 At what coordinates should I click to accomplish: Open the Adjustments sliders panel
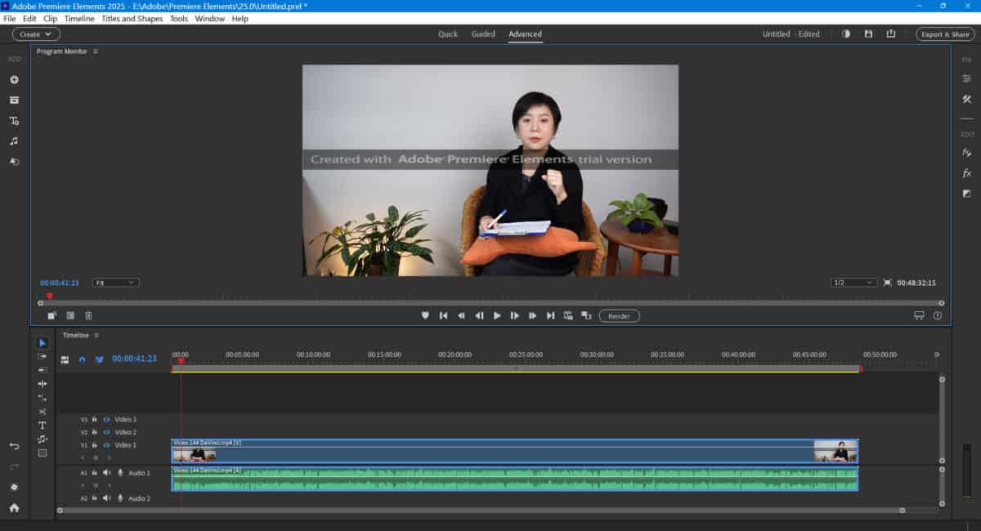click(966, 79)
